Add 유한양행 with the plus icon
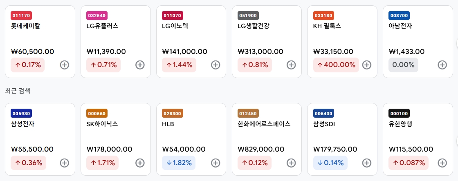Screen dimensions: 458x181 point(442,163)
